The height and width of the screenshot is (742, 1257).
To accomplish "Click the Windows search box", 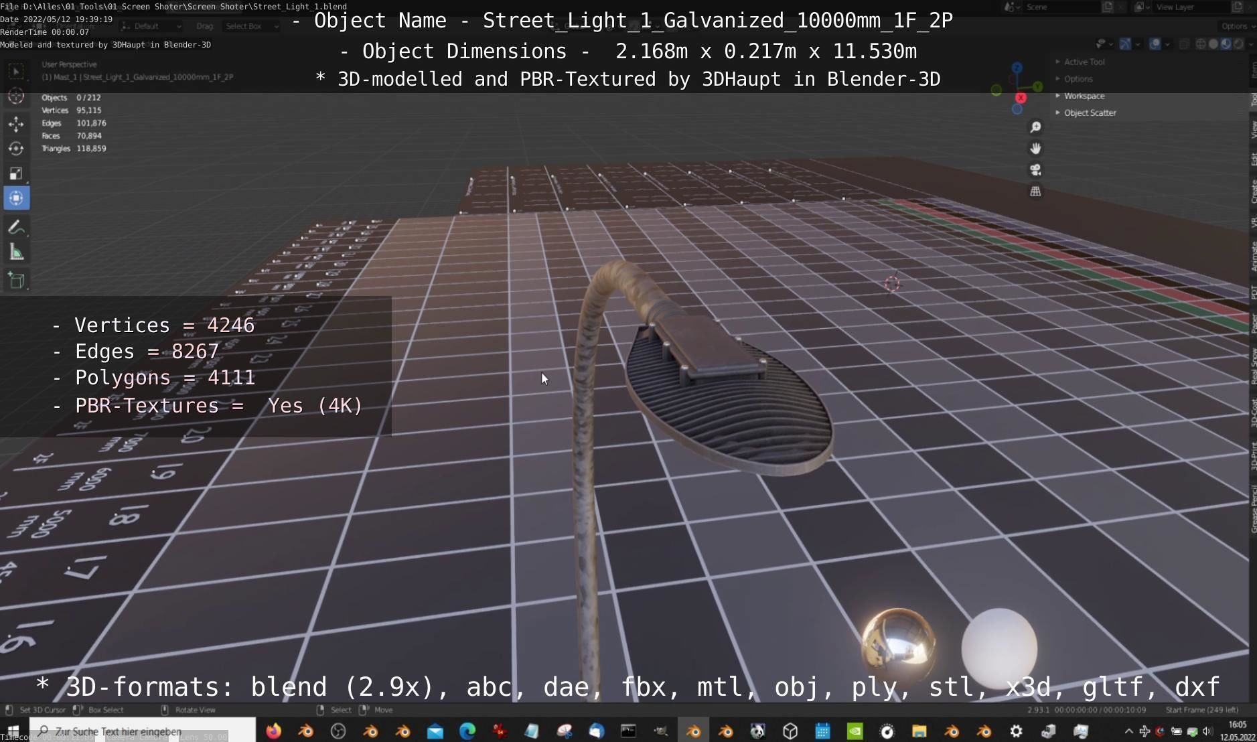I will point(143,731).
